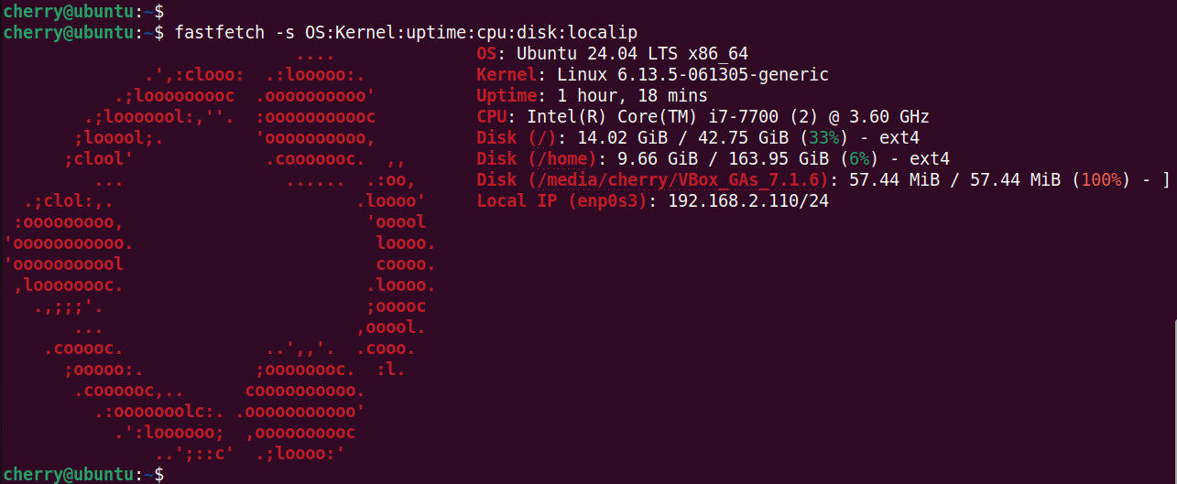Click the red CPU label
The image size is (1177, 484).
[x=496, y=117]
